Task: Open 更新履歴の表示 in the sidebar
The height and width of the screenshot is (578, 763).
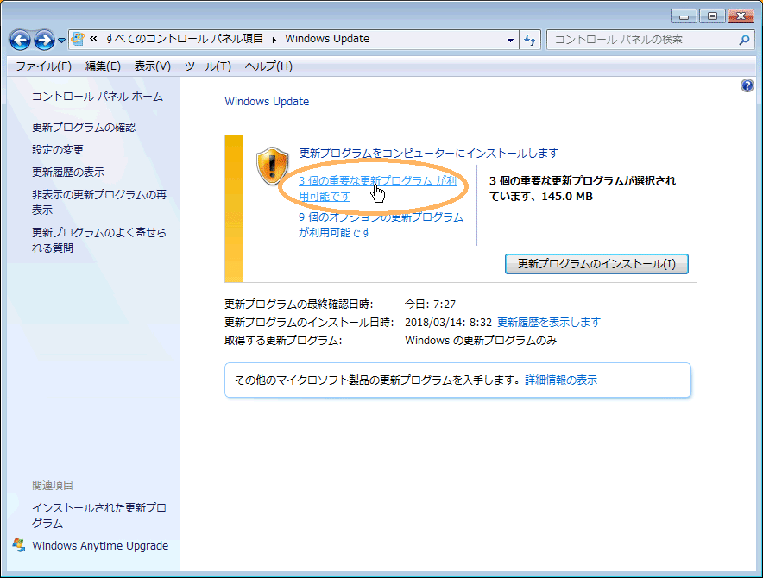Action: coord(68,173)
